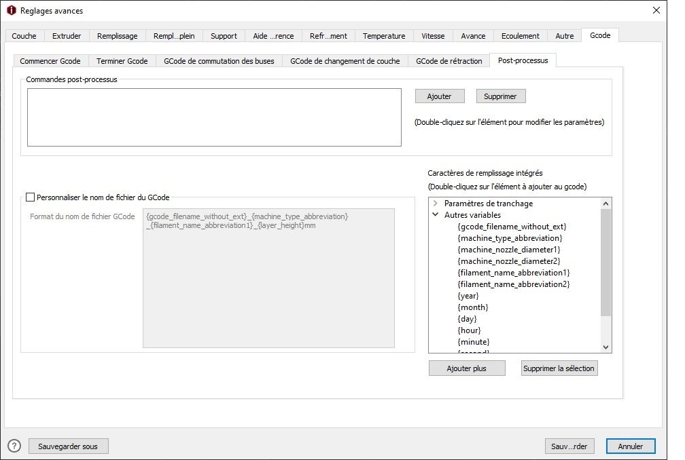Open the Aide ...rence tab
The width and height of the screenshot is (685, 460).
tap(273, 36)
